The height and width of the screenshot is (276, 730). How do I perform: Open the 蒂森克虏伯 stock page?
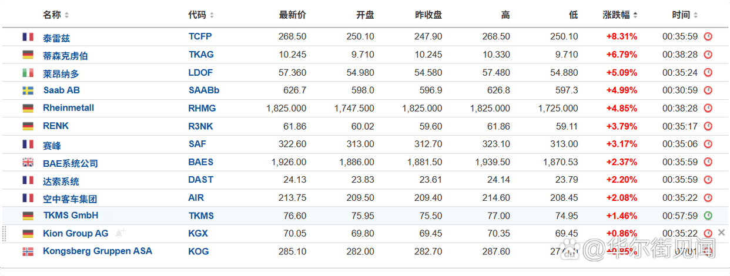pos(65,55)
